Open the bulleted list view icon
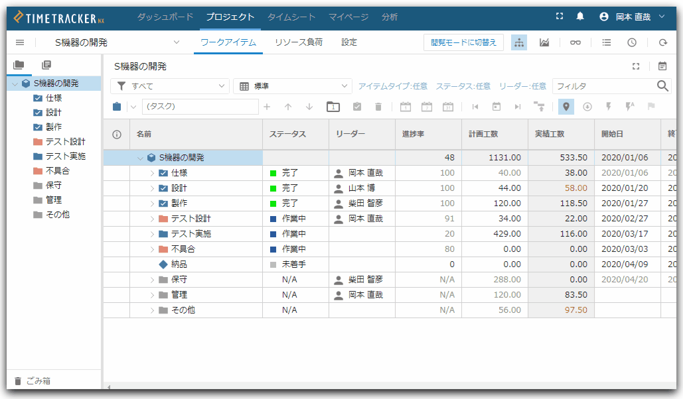683x399 pixels. tap(607, 42)
